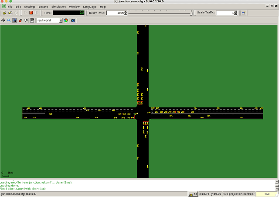The height and width of the screenshot is (197, 279).
Task: Take a screenshot with the camera icon
Action: pos(73,20)
